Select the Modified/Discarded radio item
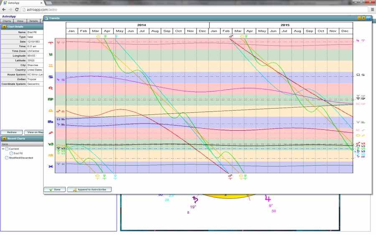The image size is (376, 235). (7, 158)
